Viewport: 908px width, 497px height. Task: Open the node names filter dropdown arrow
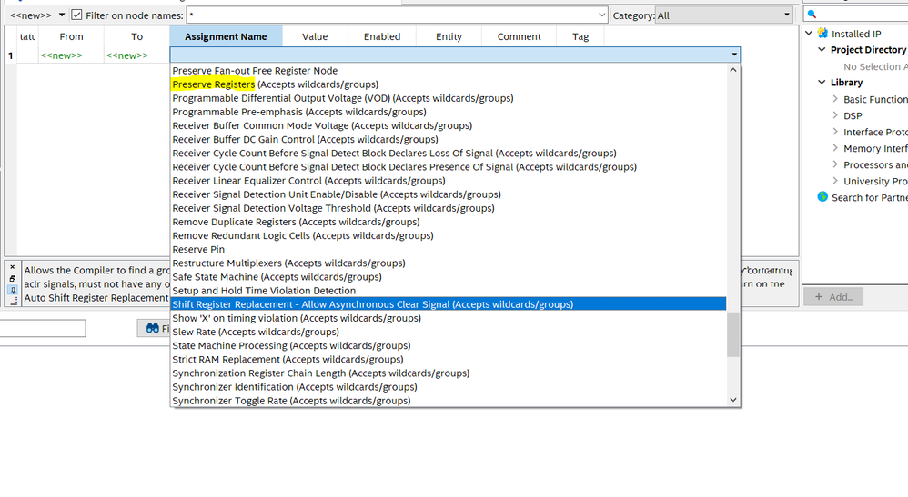click(x=601, y=15)
